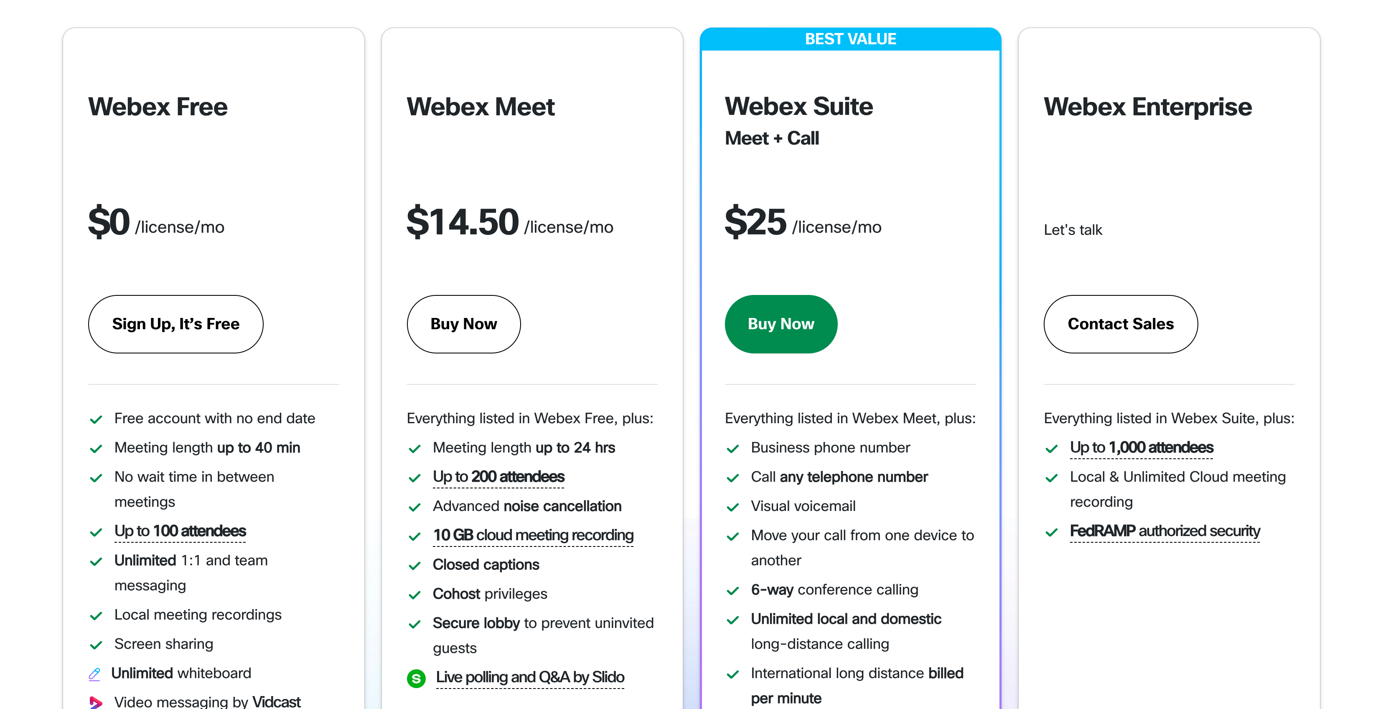Open the Up to 200 attendees link
The image size is (1378, 709).
pos(498,476)
